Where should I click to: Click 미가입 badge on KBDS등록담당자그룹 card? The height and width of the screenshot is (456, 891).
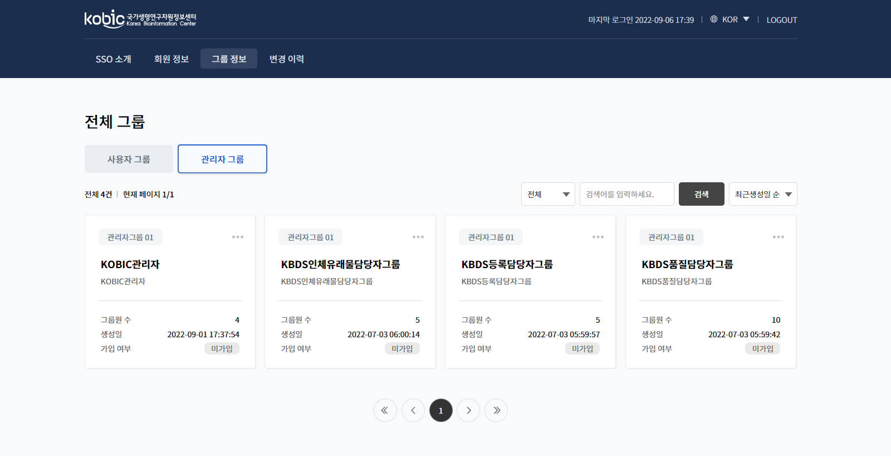582,348
